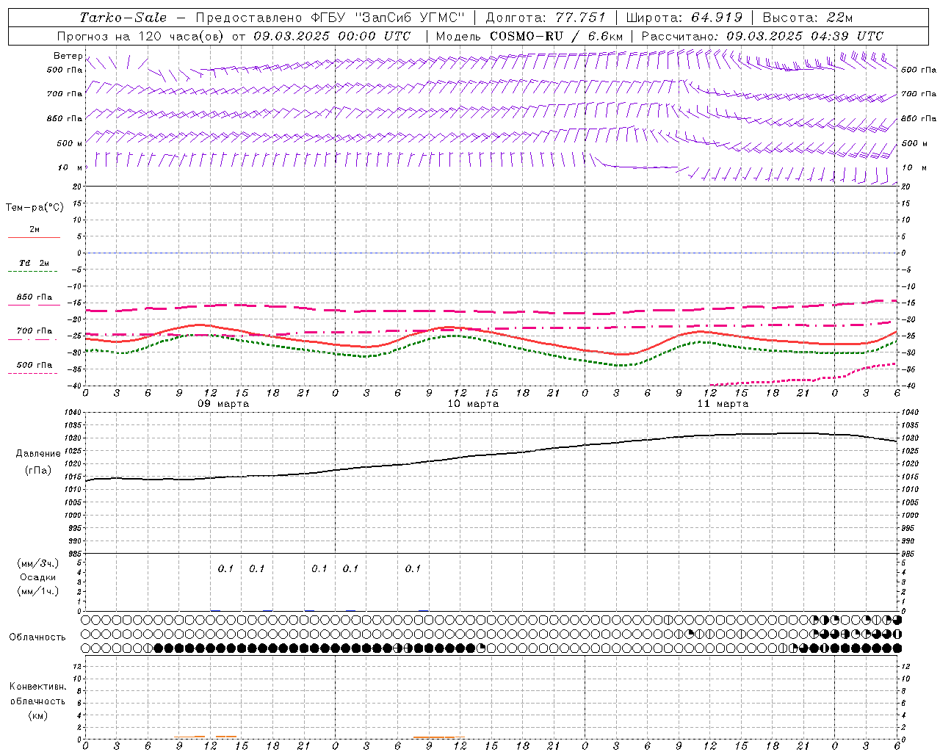
Task: Click the 10 марта date label
Action: tap(473, 404)
